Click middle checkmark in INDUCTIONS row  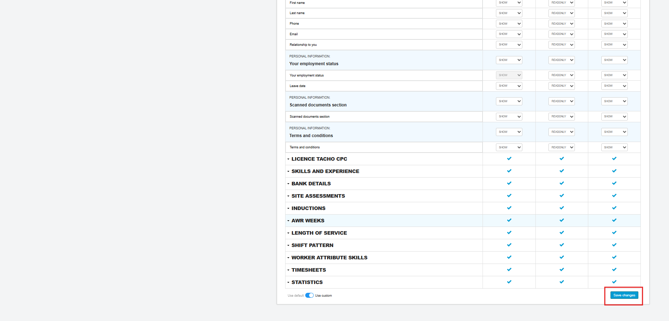click(561, 208)
